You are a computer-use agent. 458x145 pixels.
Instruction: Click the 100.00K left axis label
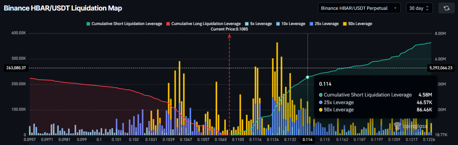coord(18,109)
